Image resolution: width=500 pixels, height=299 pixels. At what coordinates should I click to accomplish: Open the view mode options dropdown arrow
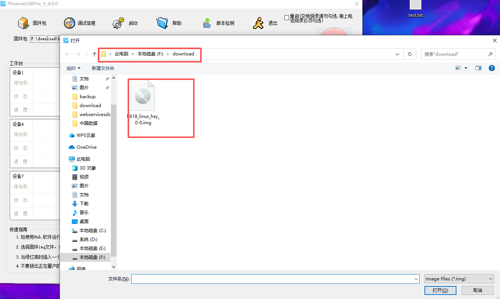[x=466, y=68]
